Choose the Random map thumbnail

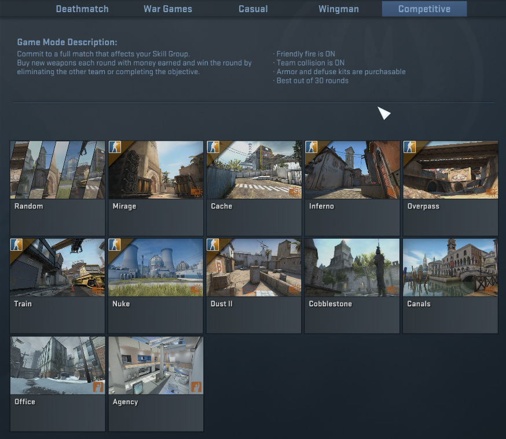[x=58, y=170]
